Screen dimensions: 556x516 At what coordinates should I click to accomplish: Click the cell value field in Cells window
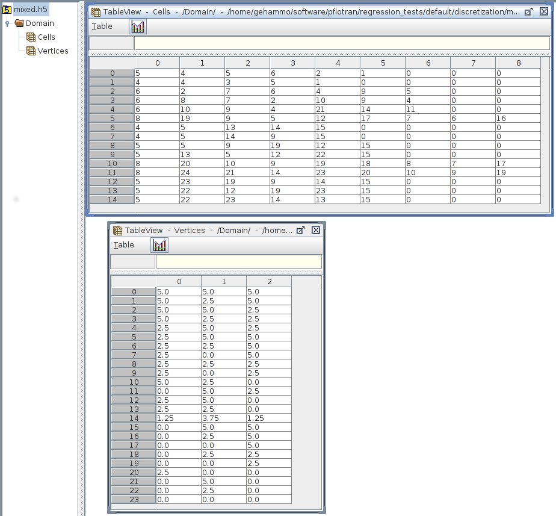click(341, 43)
